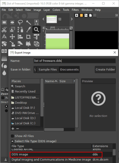Select the Paths tool
This screenshot has height=163, width=119.
[20, 30]
